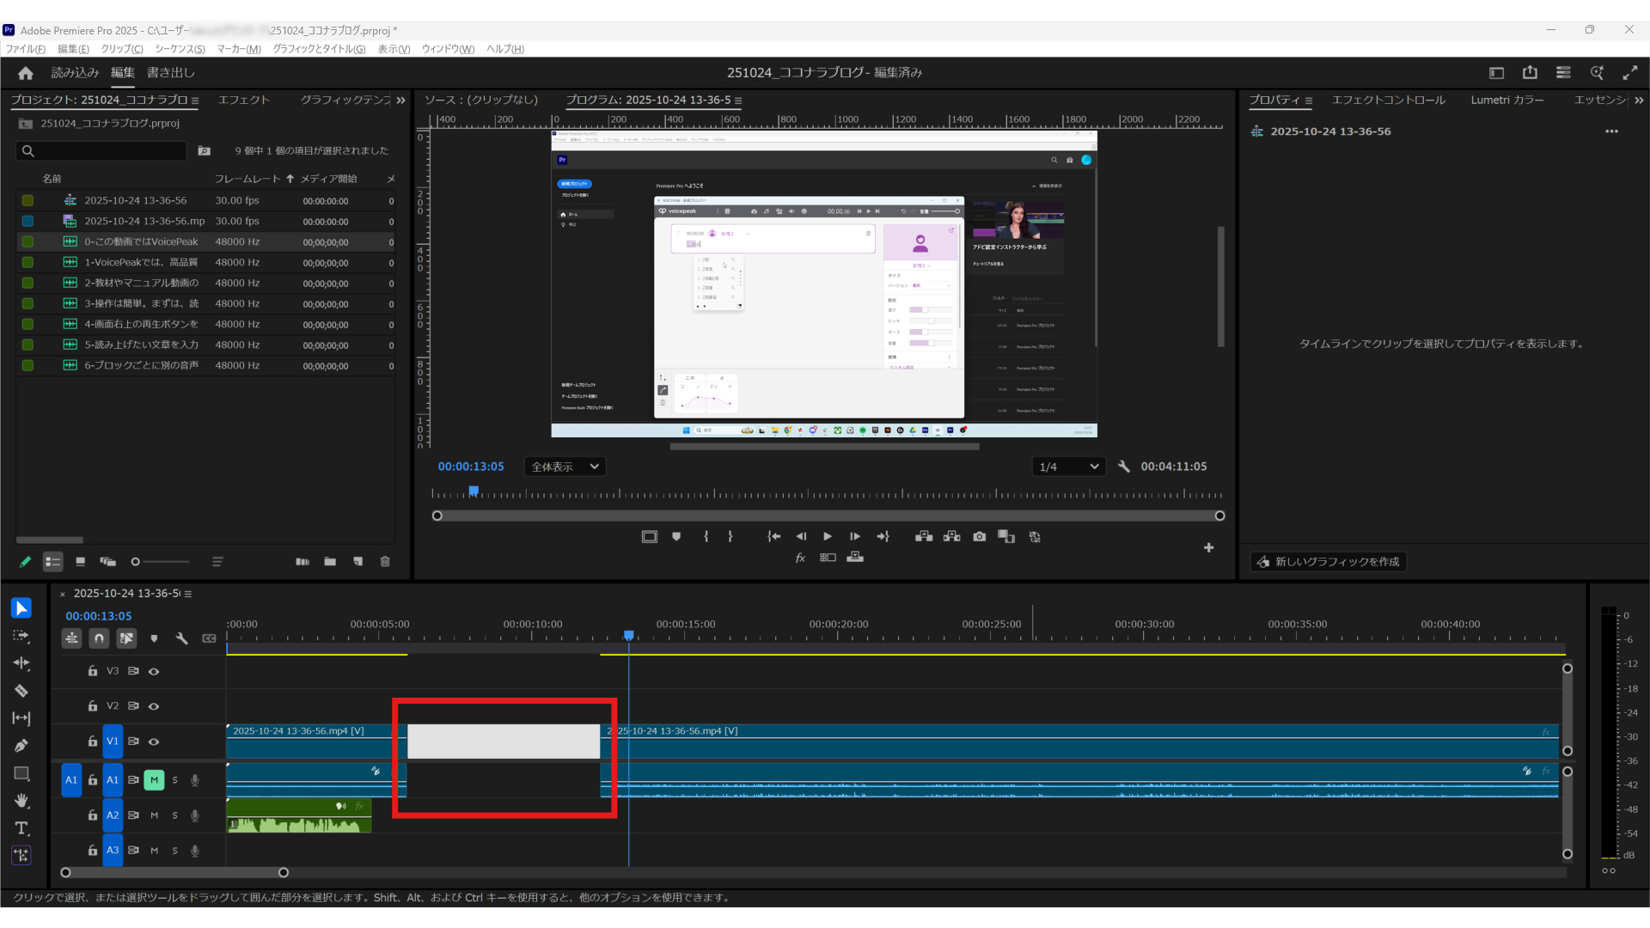Open the Button Editor plus icon
The image size is (1650, 928).
click(1208, 547)
